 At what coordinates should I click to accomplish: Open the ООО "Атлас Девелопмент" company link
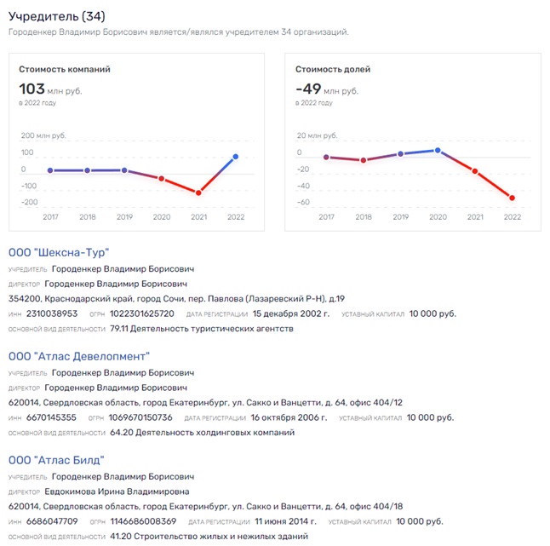tap(78, 356)
